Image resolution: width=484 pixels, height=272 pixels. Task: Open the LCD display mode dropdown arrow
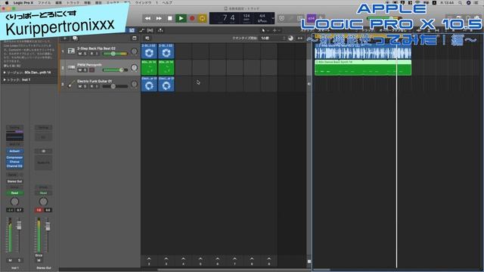pos(273,18)
